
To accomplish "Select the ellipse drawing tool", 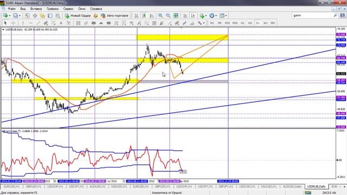I will (94, 23).
